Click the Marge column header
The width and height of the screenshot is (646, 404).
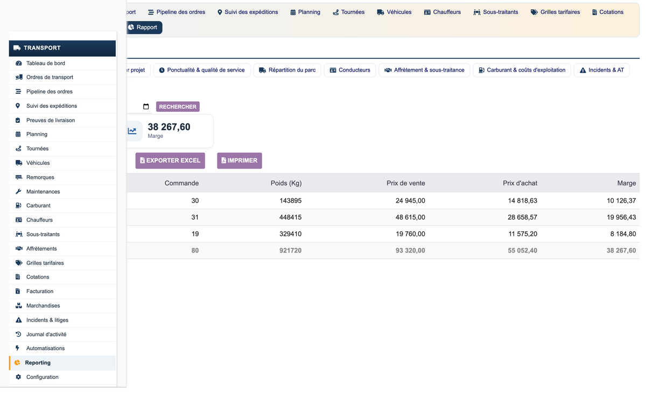click(627, 183)
